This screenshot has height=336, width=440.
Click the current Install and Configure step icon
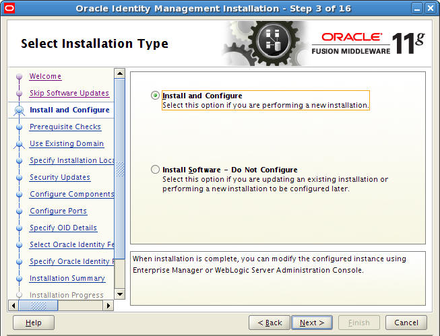[19, 110]
